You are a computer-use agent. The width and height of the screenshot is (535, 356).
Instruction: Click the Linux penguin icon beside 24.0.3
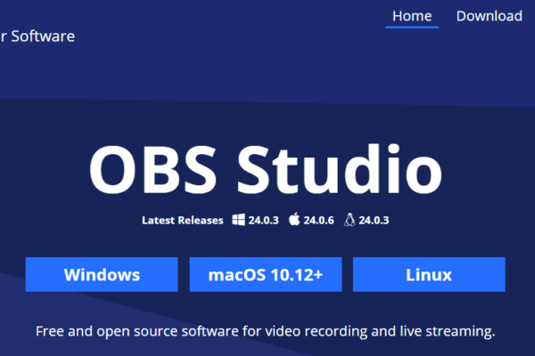[x=350, y=220]
